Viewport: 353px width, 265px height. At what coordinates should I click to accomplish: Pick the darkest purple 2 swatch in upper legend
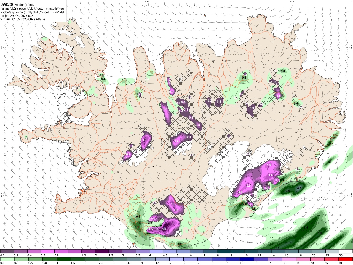point(101,251)
